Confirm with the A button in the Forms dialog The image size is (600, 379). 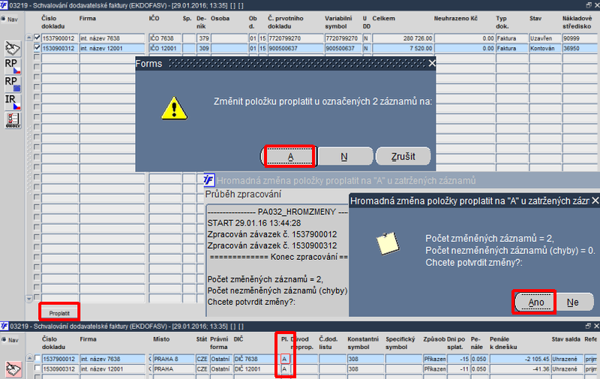pos(290,157)
